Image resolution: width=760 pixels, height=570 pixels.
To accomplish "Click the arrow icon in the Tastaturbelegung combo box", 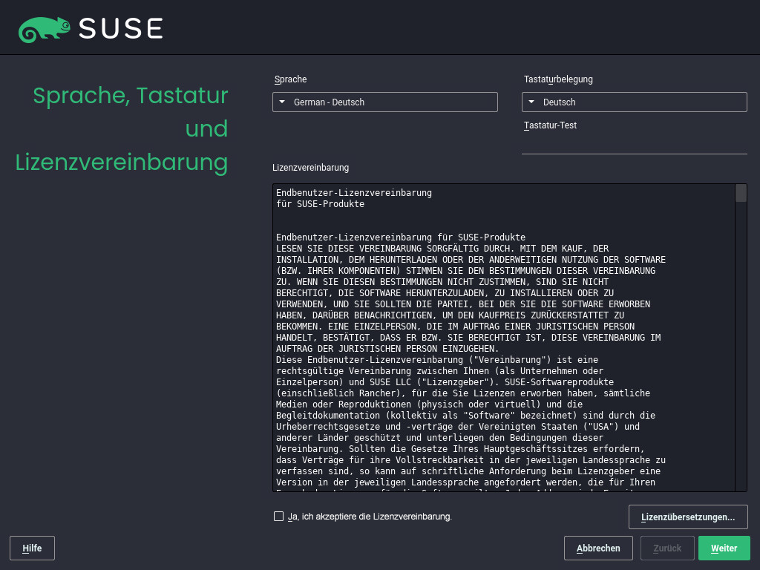I will tap(532, 102).
